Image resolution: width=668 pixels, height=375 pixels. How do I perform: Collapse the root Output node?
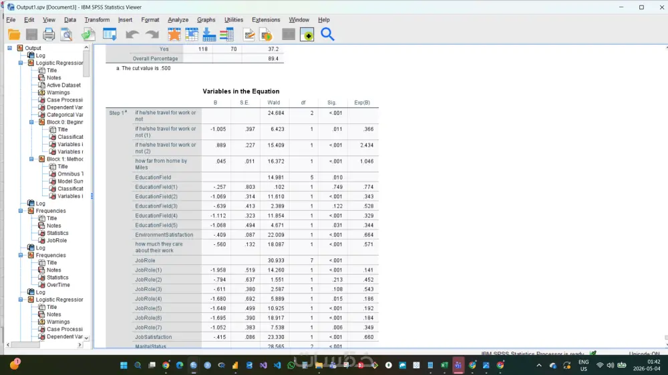[9, 48]
